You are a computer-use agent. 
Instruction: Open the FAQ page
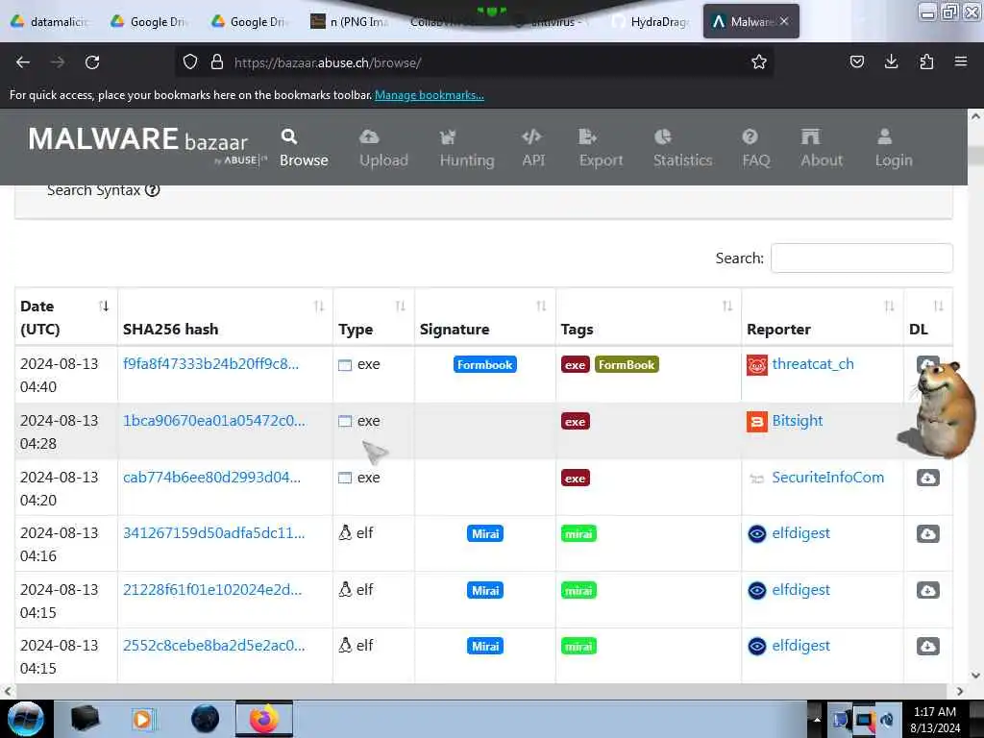(755, 148)
